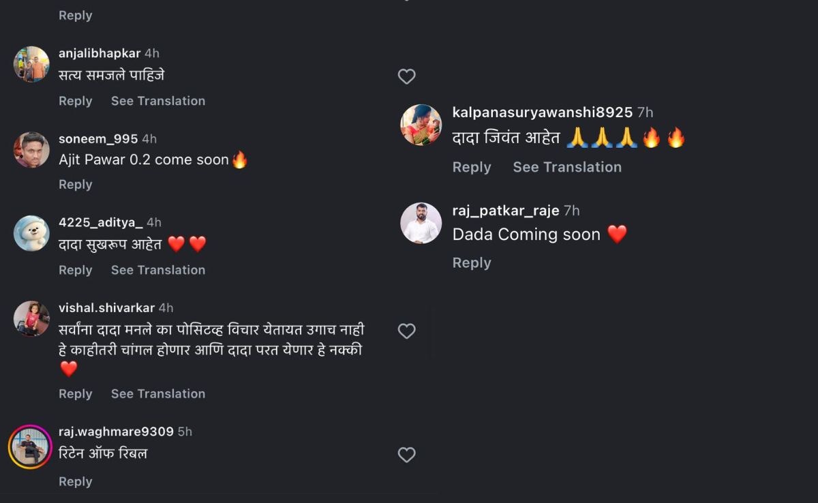
Task: Open anjalibhapkar's profile picture
Action: coord(31,64)
